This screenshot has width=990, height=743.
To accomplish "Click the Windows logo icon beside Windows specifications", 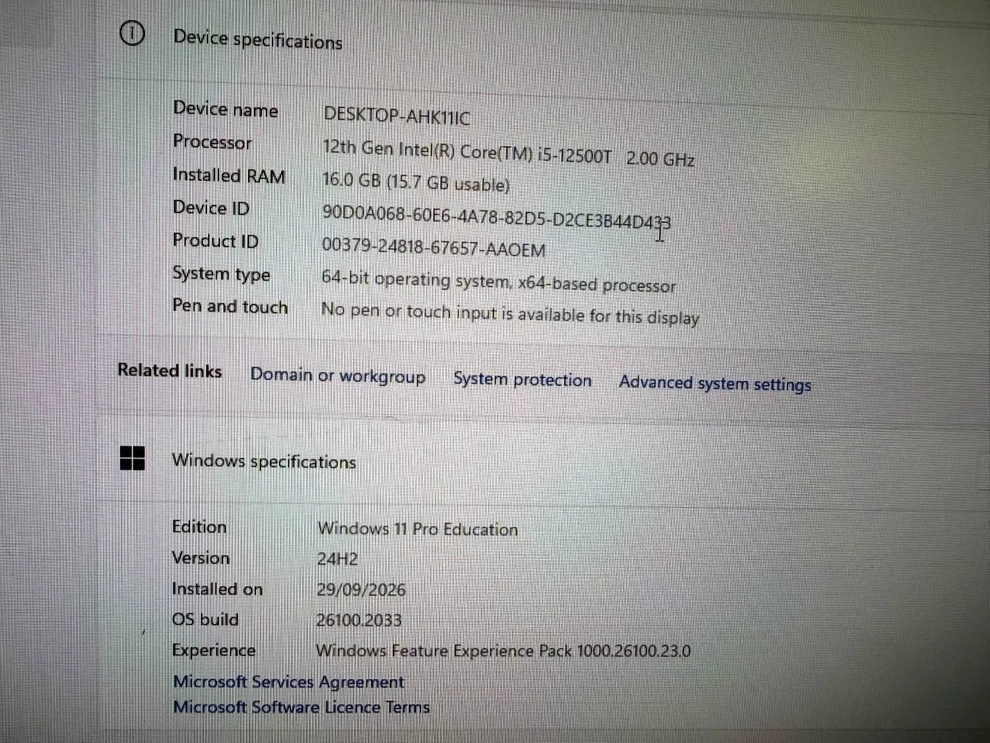I will pos(132,458).
